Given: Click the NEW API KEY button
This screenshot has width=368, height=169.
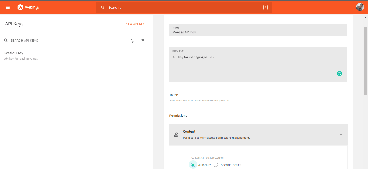Looking at the screenshot, I should click(132, 24).
